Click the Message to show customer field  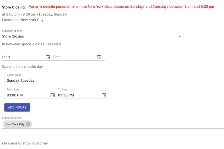point(113,143)
